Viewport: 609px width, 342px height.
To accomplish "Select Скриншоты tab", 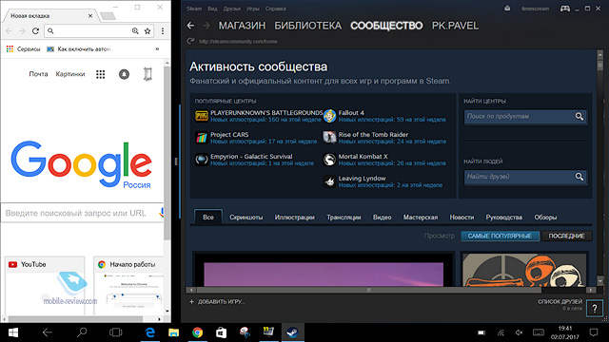I will point(246,218).
